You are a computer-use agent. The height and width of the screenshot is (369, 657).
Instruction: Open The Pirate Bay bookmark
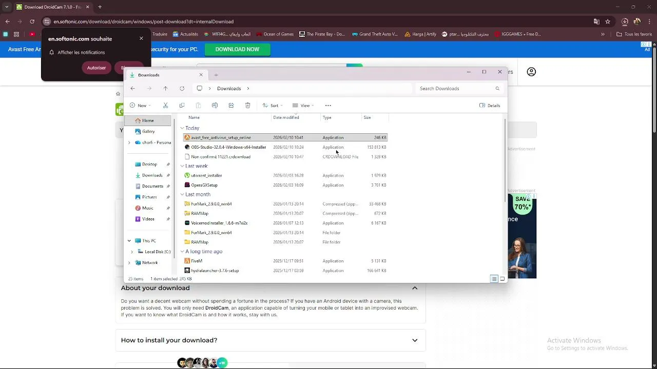tap(322, 34)
